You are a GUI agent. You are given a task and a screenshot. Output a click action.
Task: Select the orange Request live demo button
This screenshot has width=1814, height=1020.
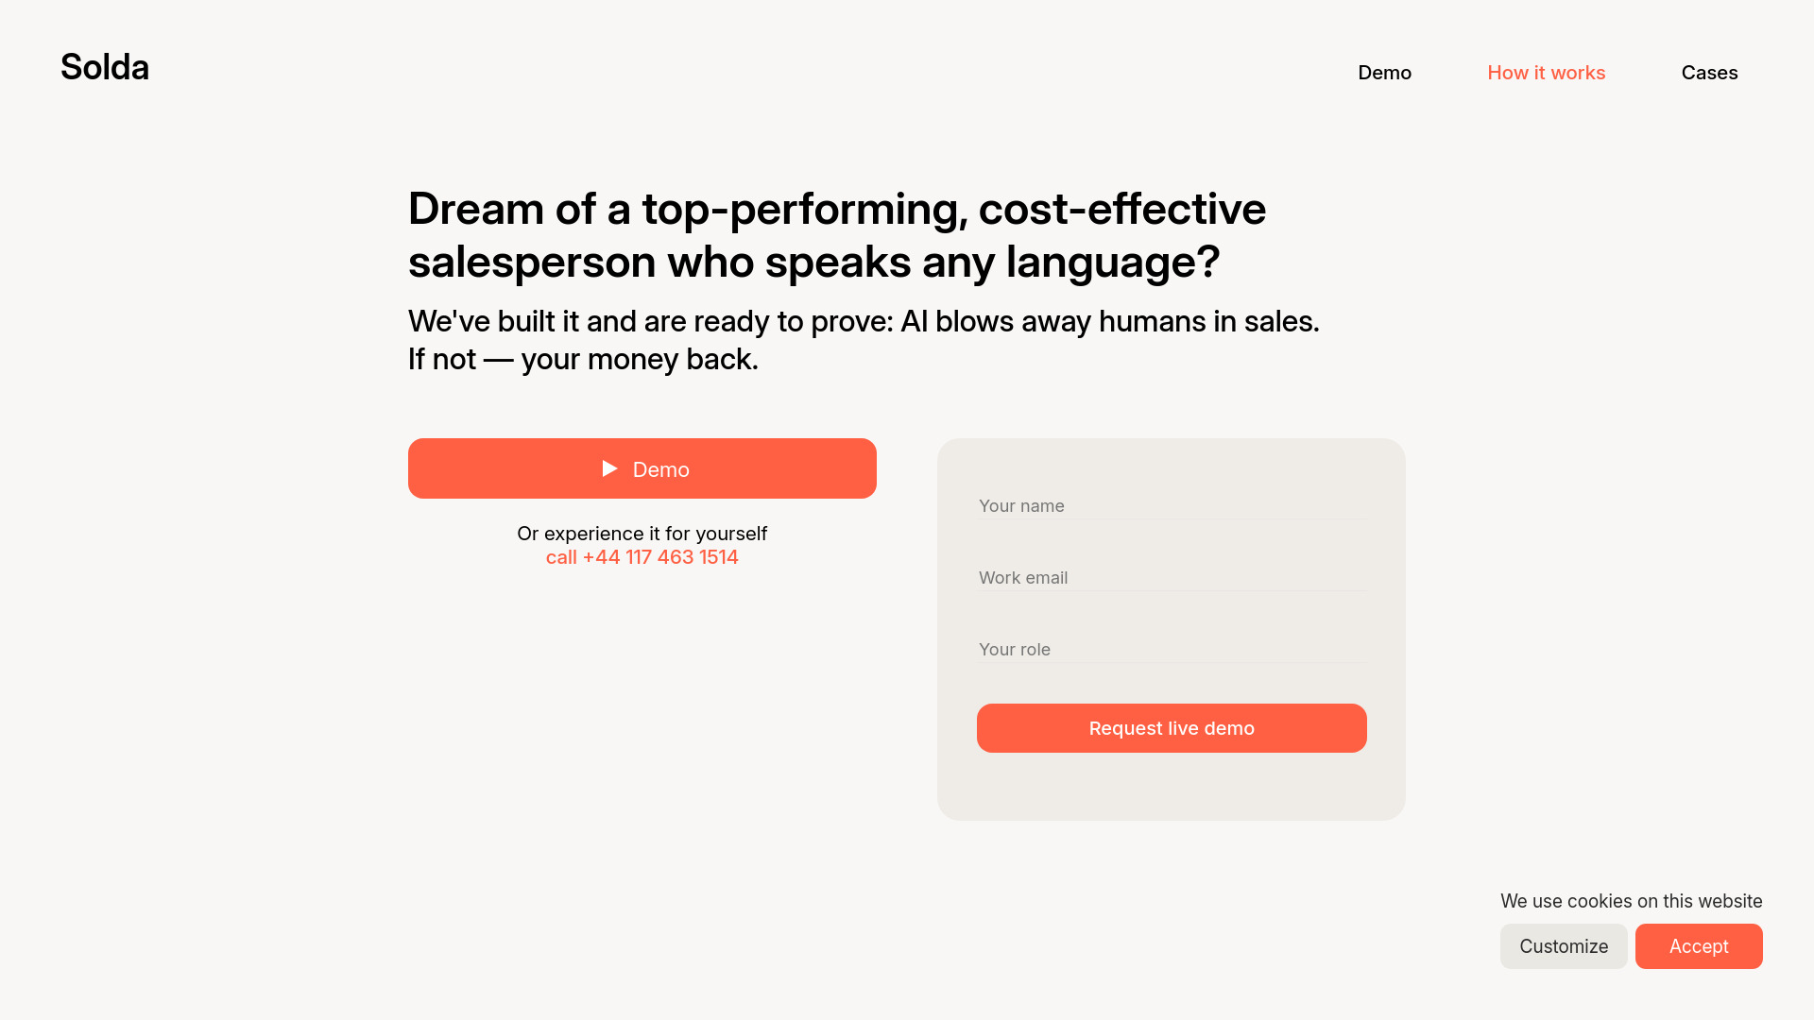pyautogui.click(x=1172, y=727)
